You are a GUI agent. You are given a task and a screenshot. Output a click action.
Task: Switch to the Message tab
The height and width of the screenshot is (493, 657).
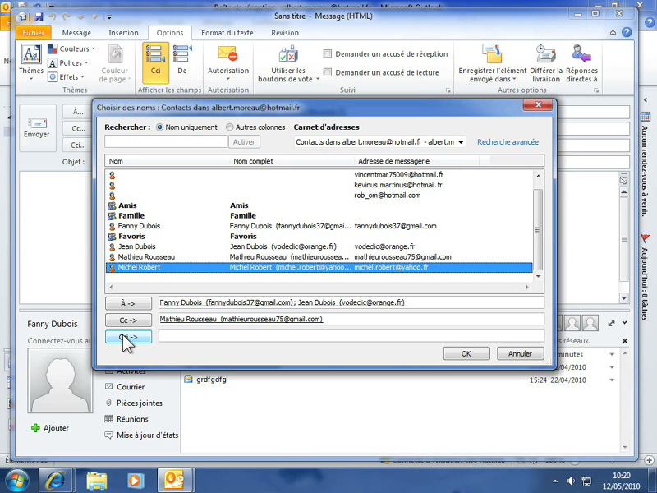[x=76, y=33]
